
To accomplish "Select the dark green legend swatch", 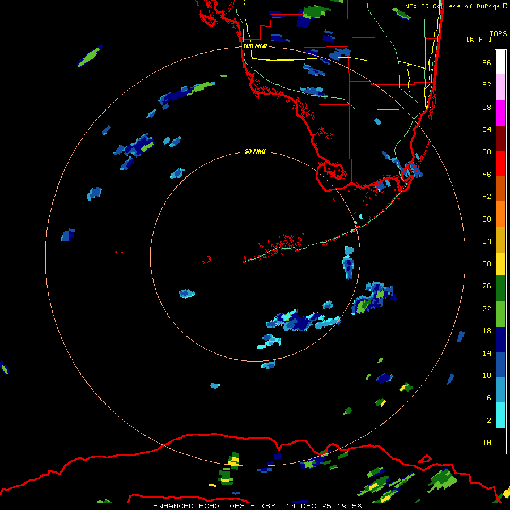I will click(x=500, y=288).
